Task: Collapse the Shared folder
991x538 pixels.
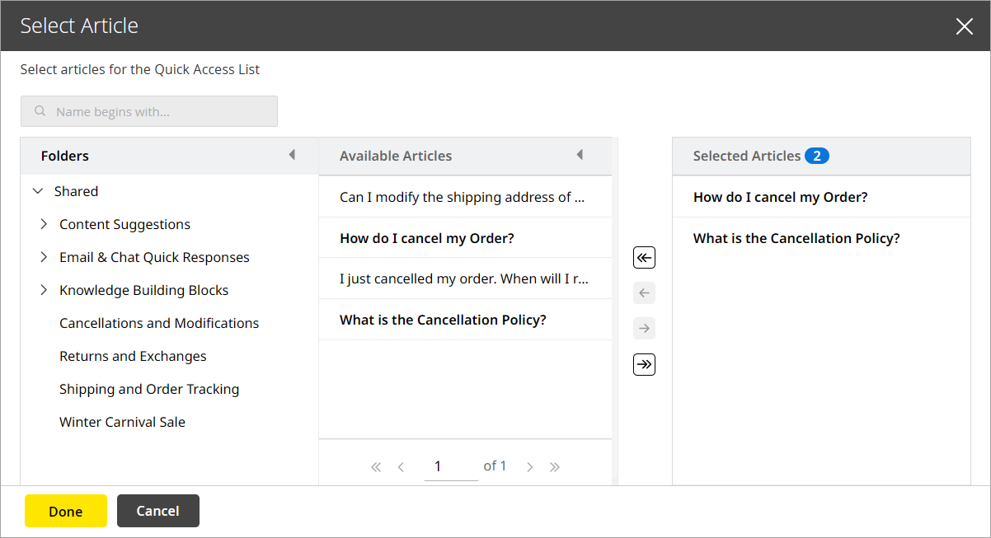Action: pos(37,190)
